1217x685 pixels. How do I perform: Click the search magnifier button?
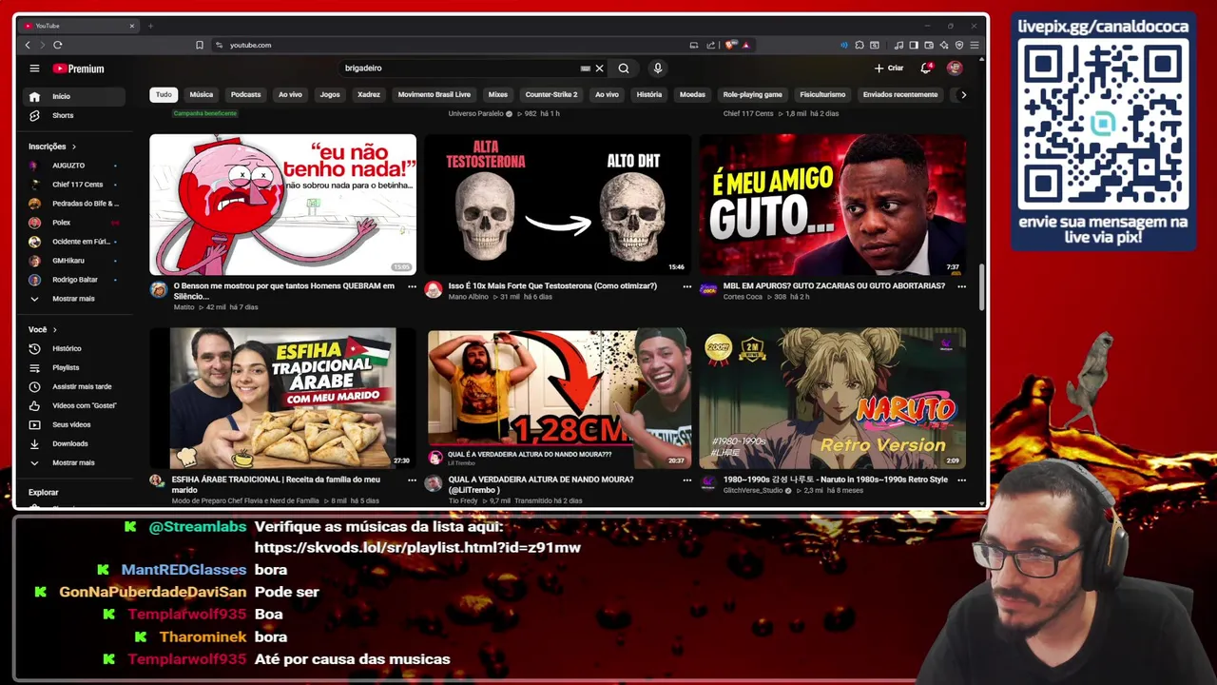[x=624, y=68]
